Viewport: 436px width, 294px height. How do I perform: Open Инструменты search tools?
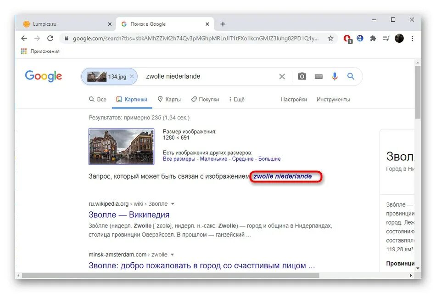333,99
